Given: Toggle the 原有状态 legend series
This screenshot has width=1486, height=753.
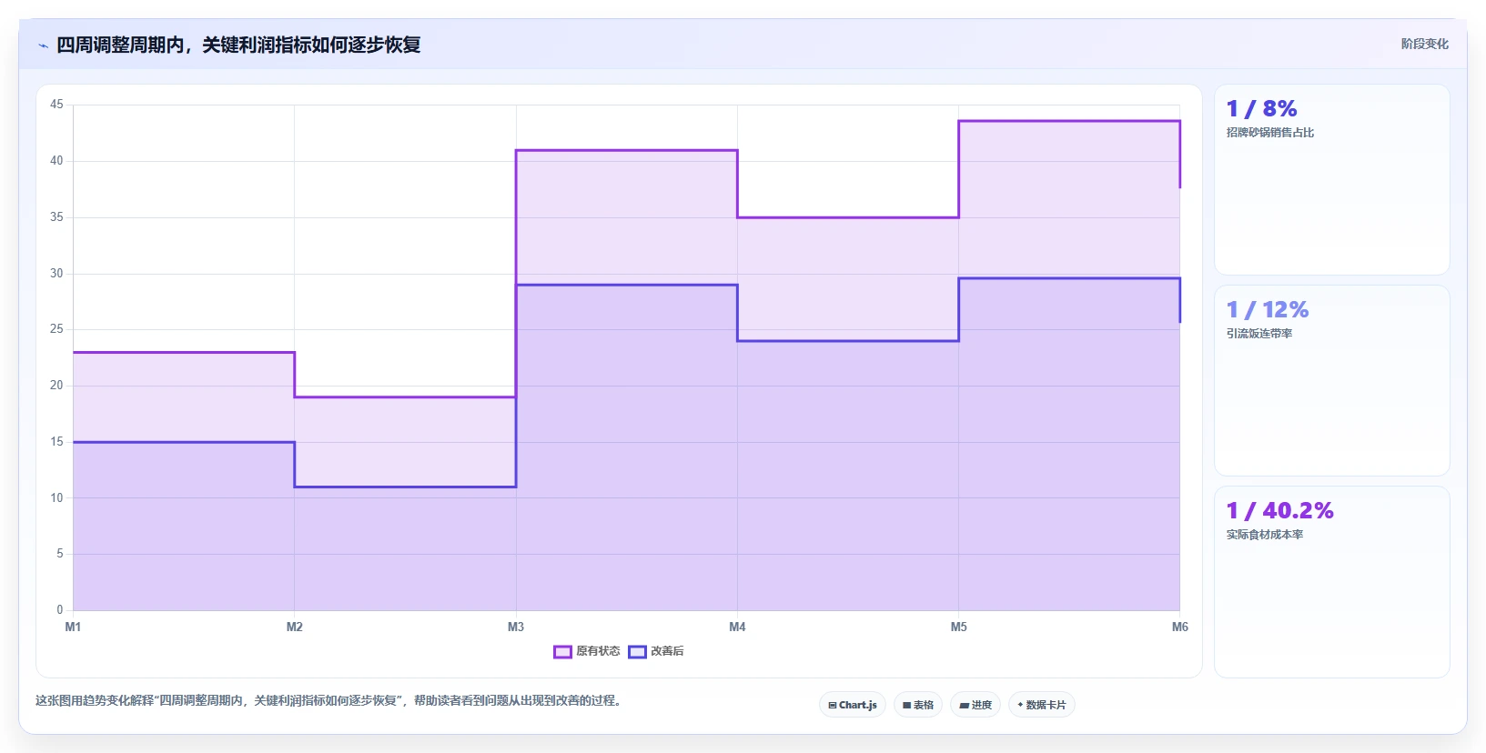Looking at the screenshot, I should click(587, 651).
